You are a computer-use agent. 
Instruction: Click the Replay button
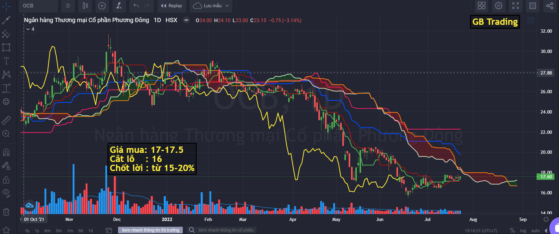(172, 6)
